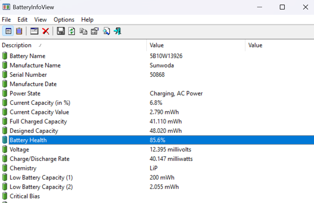Image resolution: width=314 pixels, height=203 pixels.
Task: Click the 12.395 millivolts value
Action: [x=170, y=150]
